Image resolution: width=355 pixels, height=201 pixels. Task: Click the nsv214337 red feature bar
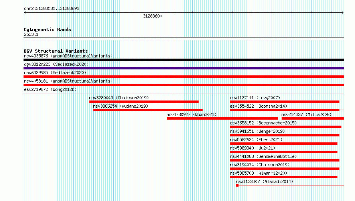pos(313,118)
